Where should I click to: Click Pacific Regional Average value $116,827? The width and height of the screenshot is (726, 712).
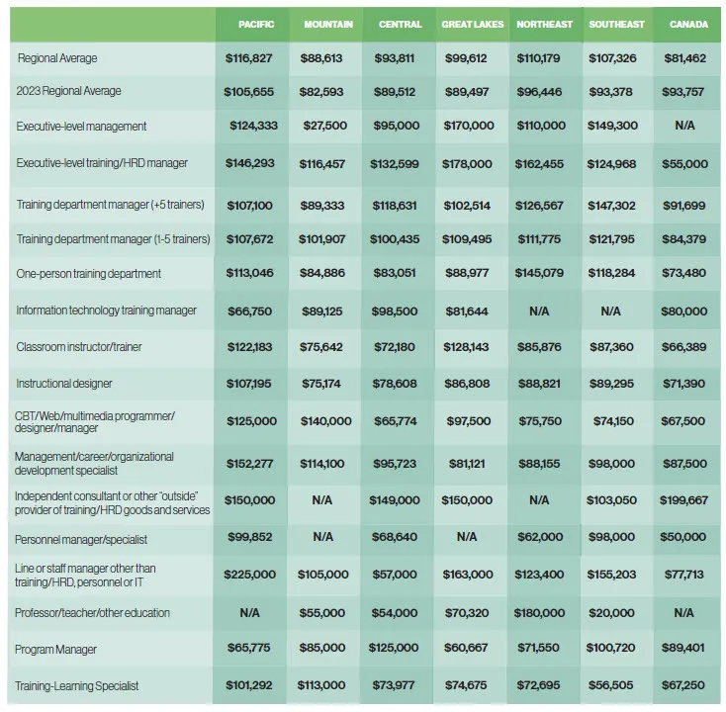pyautogui.click(x=250, y=59)
